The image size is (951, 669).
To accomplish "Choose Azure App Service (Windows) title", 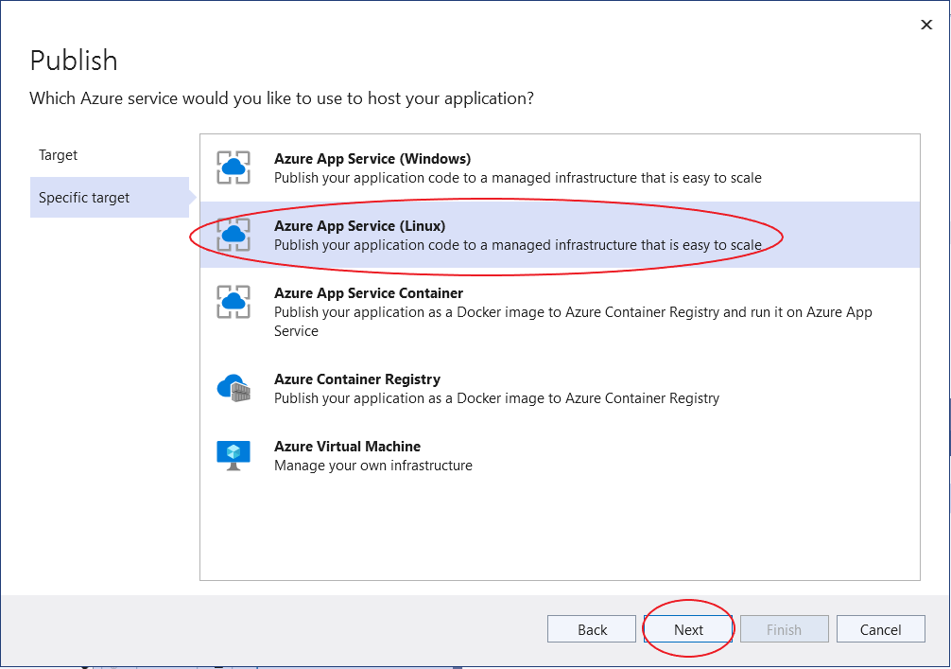I will coord(372,158).
